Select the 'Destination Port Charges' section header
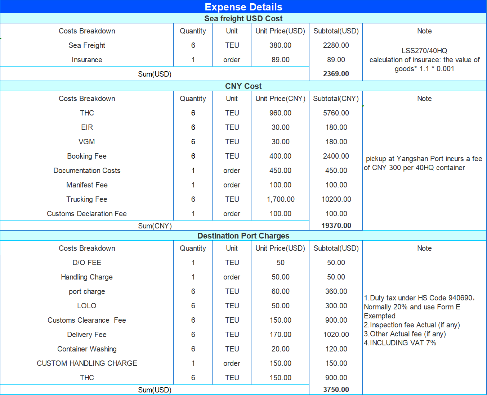This screenshot has width=487, height=395. coord(243,236)
